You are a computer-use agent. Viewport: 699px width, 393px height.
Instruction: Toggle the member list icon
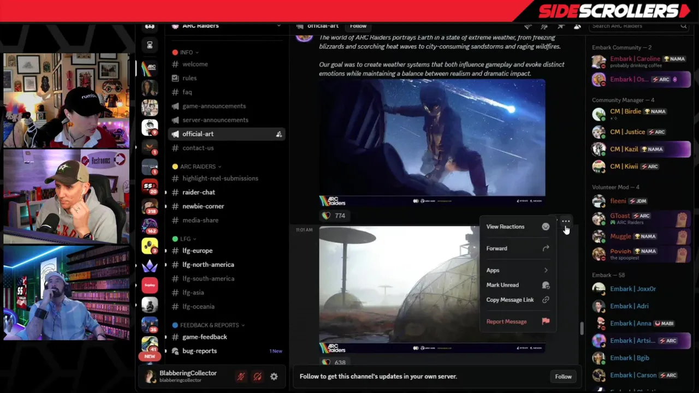point(577,26)
